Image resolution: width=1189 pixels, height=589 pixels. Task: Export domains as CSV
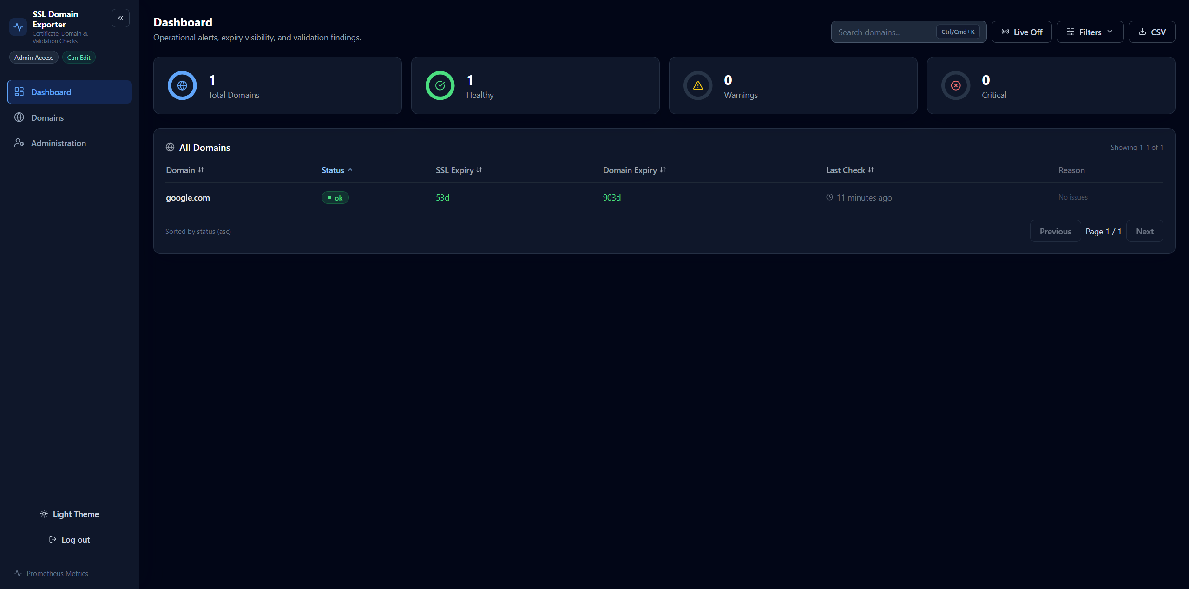(x=1151, y=32)
